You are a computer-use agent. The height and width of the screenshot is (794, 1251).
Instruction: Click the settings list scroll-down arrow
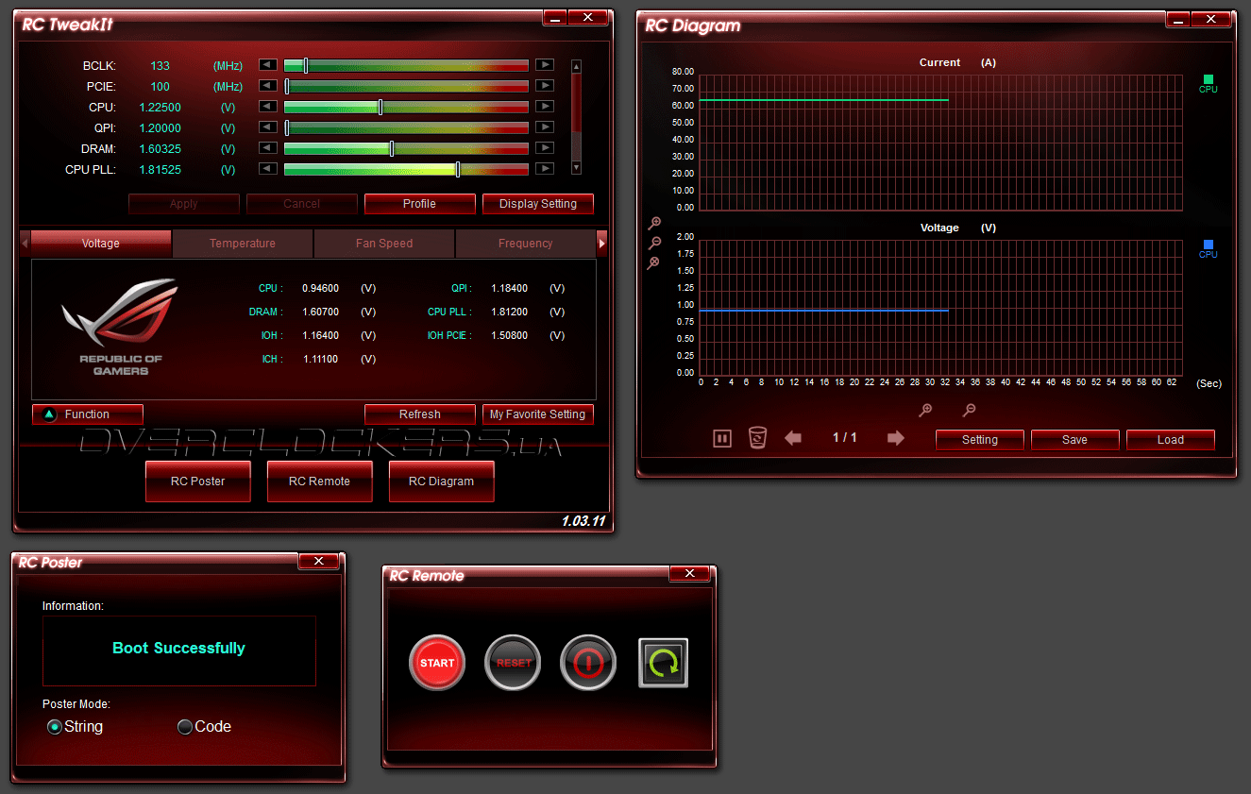coord(577,168)
